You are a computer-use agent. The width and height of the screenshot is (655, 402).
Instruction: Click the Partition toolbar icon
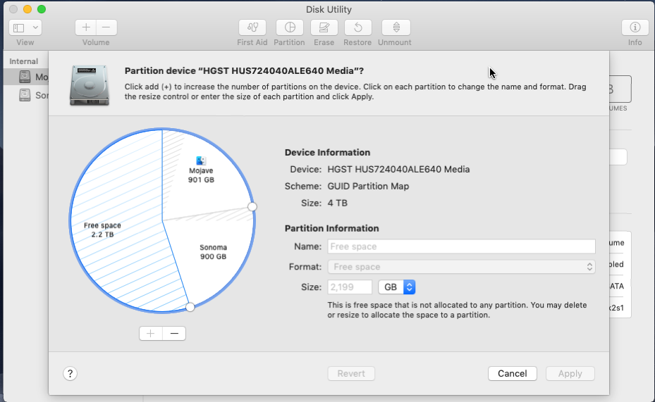290,27
